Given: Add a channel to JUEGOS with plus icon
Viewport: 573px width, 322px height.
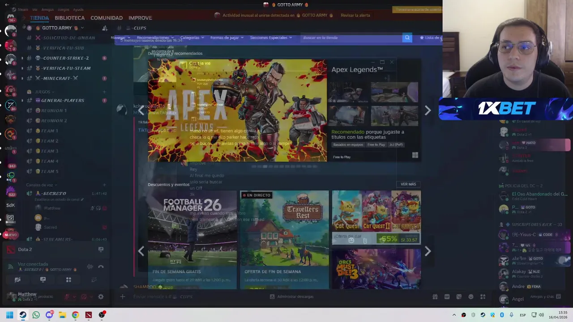Looking at the screenshot, I should point(104,92).
